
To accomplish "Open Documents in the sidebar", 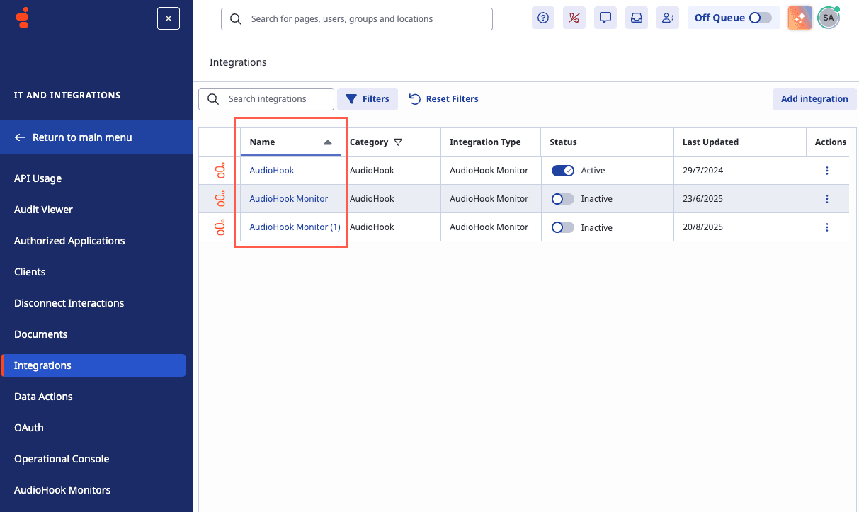I will tap(41, 334).
